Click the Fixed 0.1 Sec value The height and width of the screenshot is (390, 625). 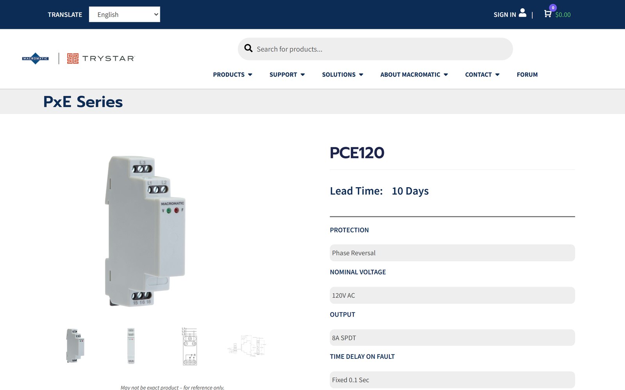coord(452,380)
